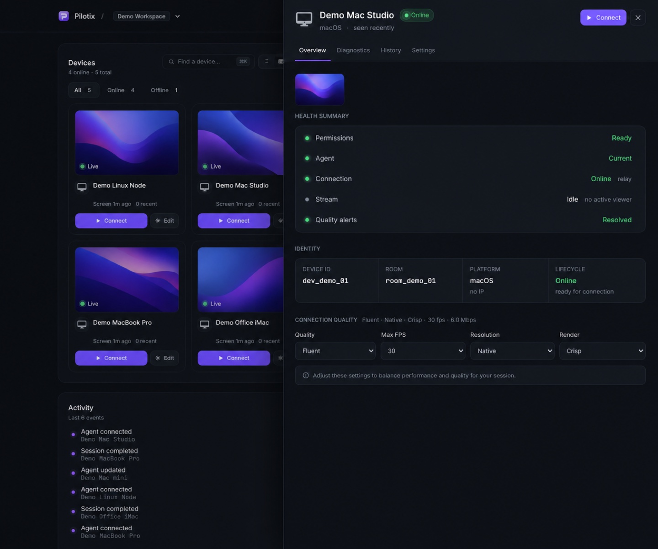658x549 pixels.
Task: Open Demo Mac Studio card thumbnail
Action: (x=240, y=142)
